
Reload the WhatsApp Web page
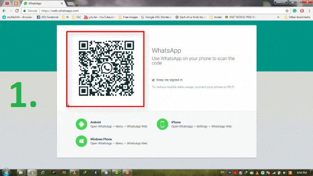[17, 11]
